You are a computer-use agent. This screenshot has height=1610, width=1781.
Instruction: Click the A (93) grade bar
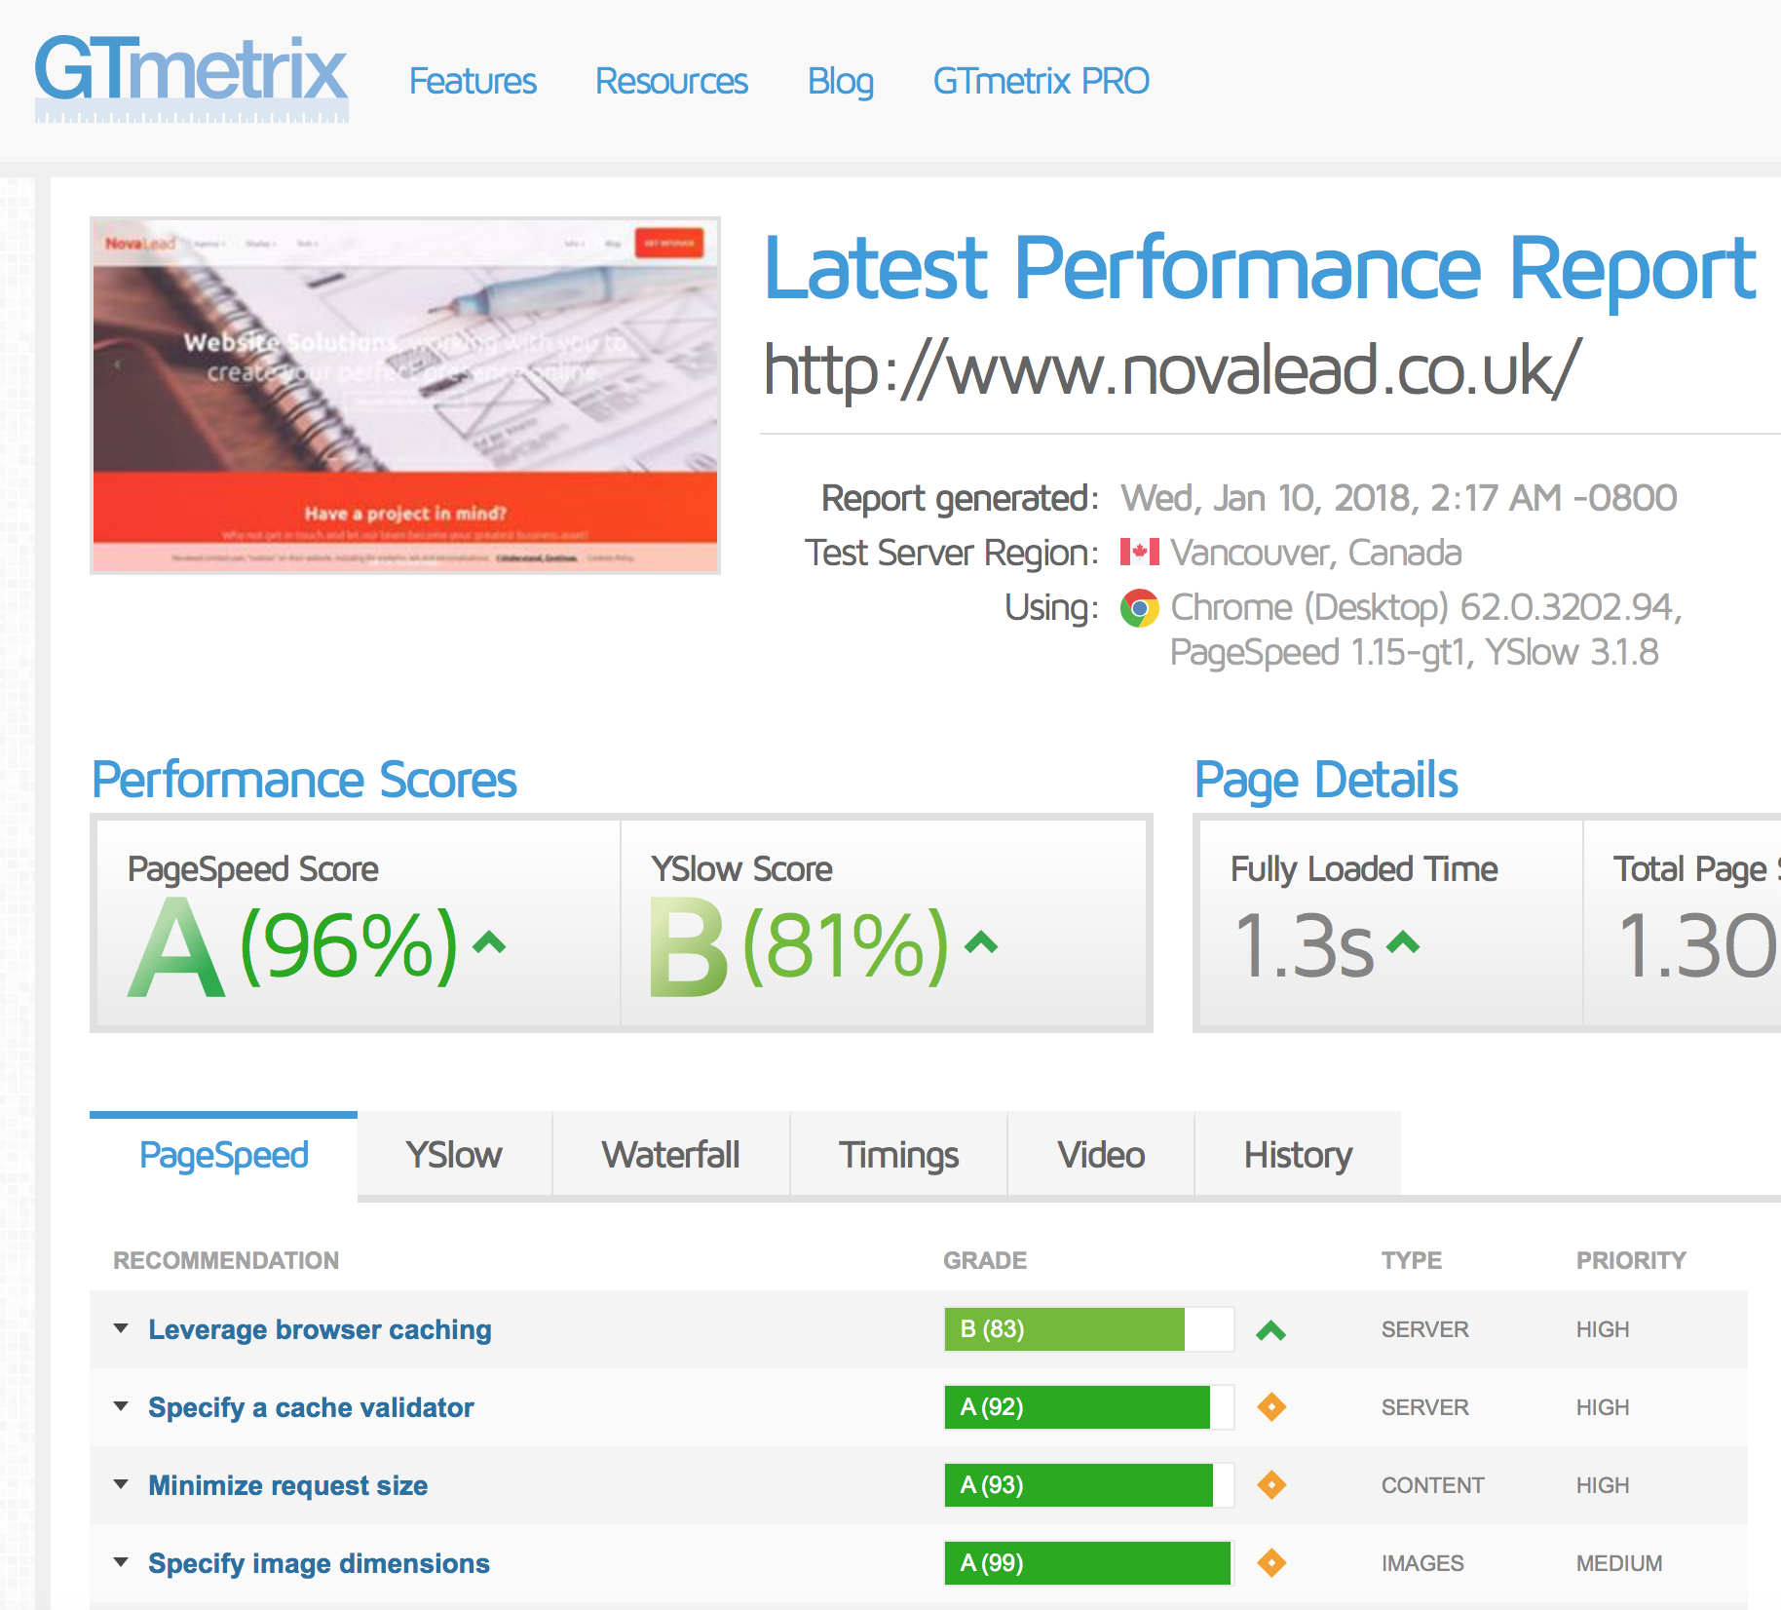click(x=1089, y=1485)
